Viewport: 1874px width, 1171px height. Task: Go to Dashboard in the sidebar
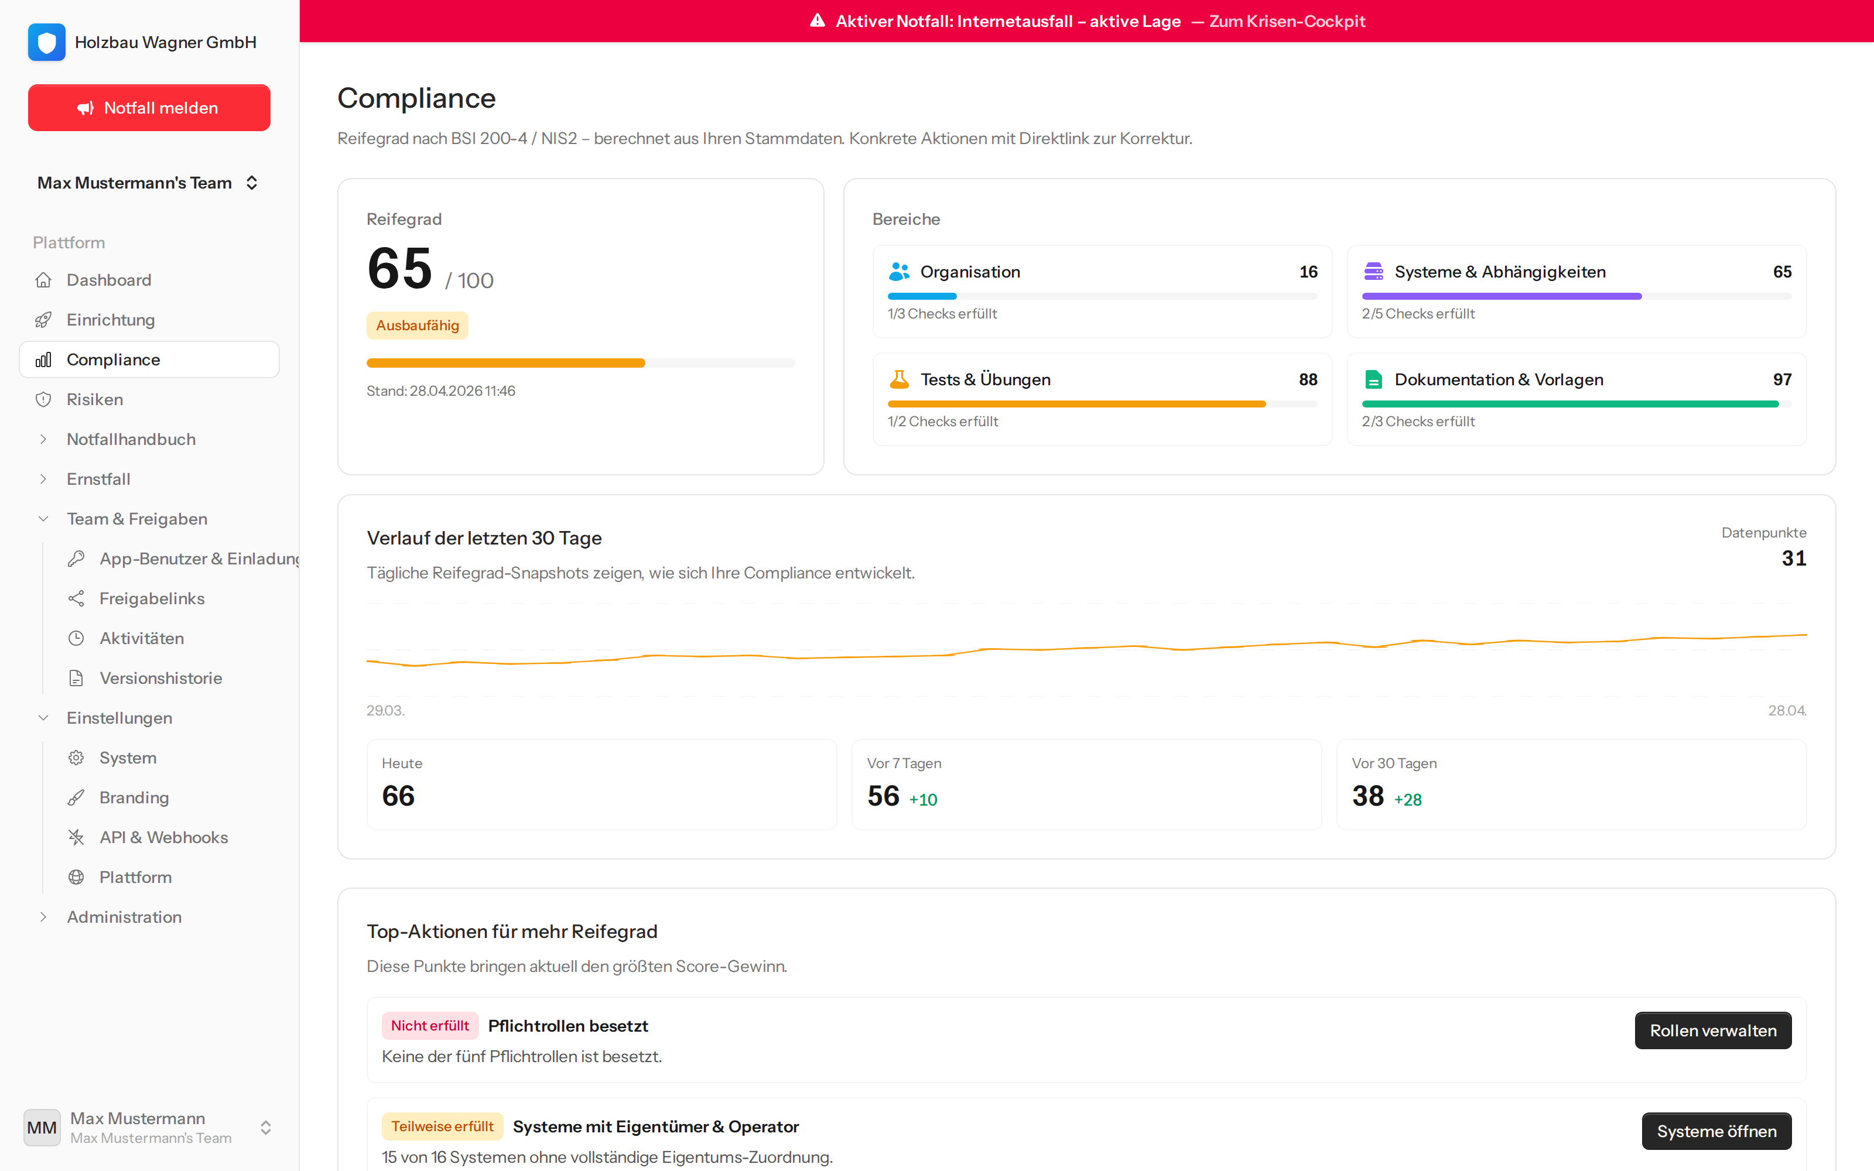click(x=149, y=280)
